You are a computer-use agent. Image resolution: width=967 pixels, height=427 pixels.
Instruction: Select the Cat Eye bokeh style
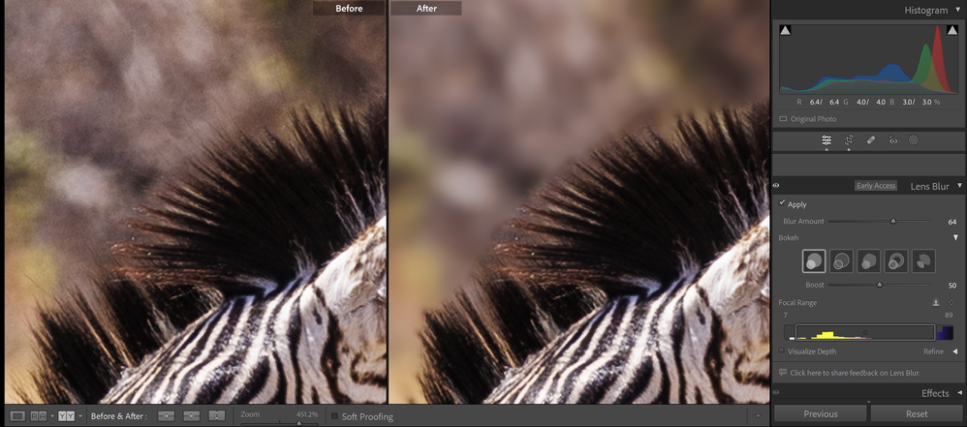[x=923, y=261]
